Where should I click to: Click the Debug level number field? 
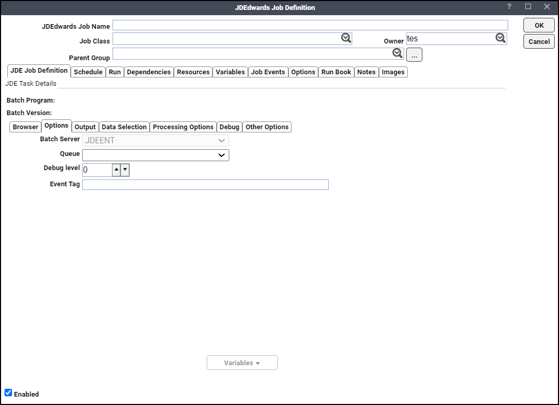tap(97, 170)
